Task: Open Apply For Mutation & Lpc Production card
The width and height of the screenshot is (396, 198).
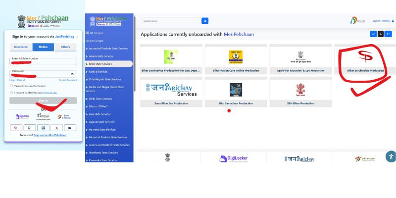Action: 300,59
